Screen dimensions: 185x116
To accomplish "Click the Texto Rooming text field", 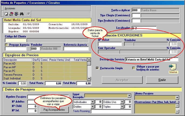I will point(111,111).
